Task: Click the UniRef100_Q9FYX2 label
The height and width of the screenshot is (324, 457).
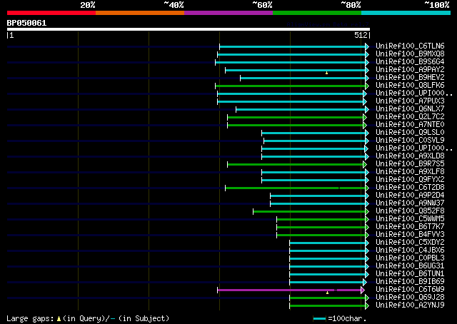Action: click(x=410, y=180)
